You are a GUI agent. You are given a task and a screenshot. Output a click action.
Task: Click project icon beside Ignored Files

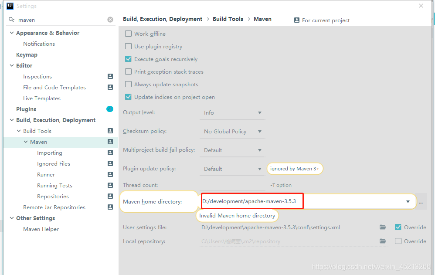[110, 163]
